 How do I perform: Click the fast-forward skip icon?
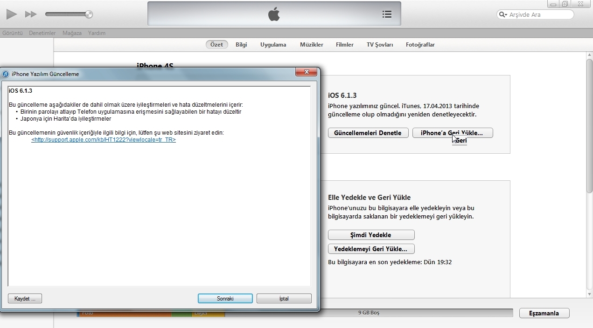coord(31,14)
